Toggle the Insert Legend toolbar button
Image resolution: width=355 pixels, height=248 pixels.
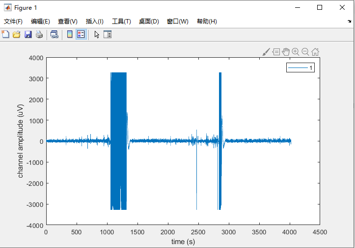coord(81,34)
